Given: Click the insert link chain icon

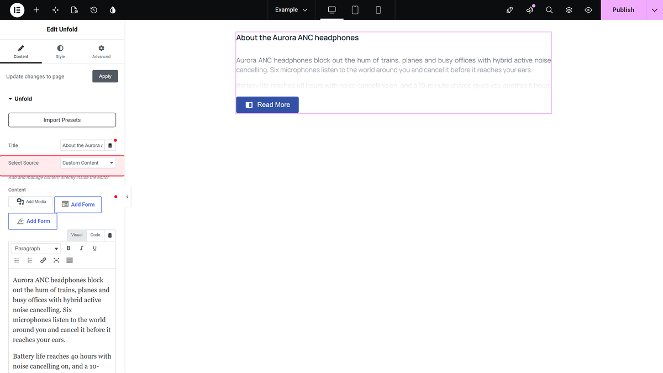Looking at the screenshot, I should (x=43, y=260).
